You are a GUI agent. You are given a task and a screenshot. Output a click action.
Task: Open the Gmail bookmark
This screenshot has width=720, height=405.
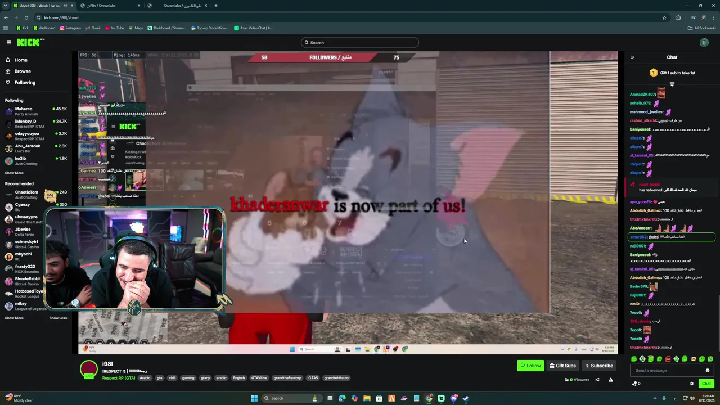click(x=93, y=28)
